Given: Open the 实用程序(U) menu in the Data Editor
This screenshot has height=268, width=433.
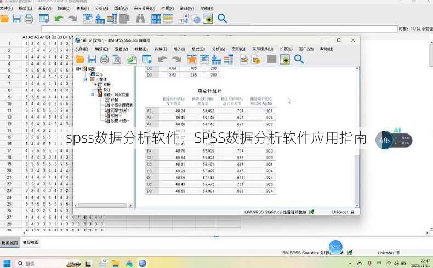Looking at the screenshot, I should coord(145,8).
